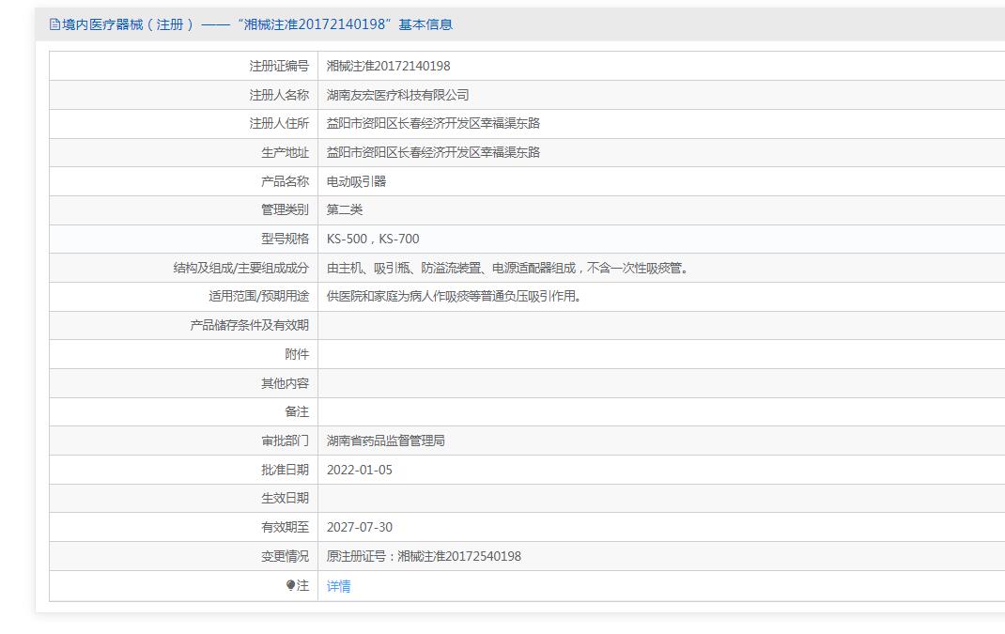Click the 注册证编号 row label

click(x=279, y=66)
